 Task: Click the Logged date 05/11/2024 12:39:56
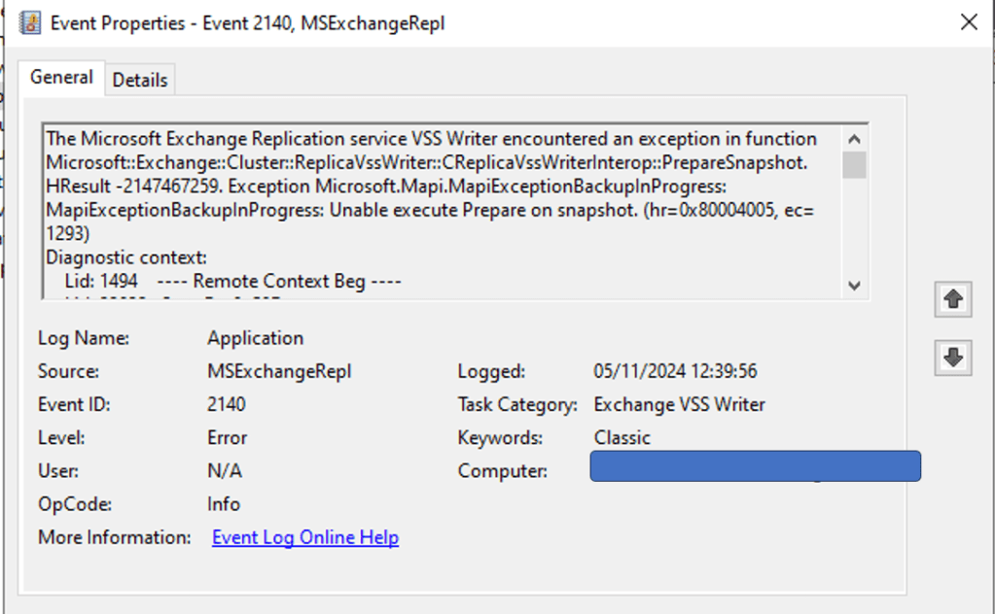(x=675, y=371)
